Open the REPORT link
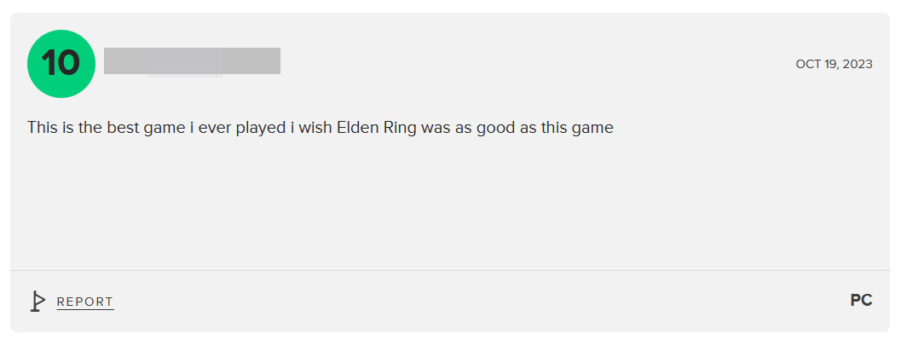The height and width of the screenshot is (345, 901). (85, 302)
